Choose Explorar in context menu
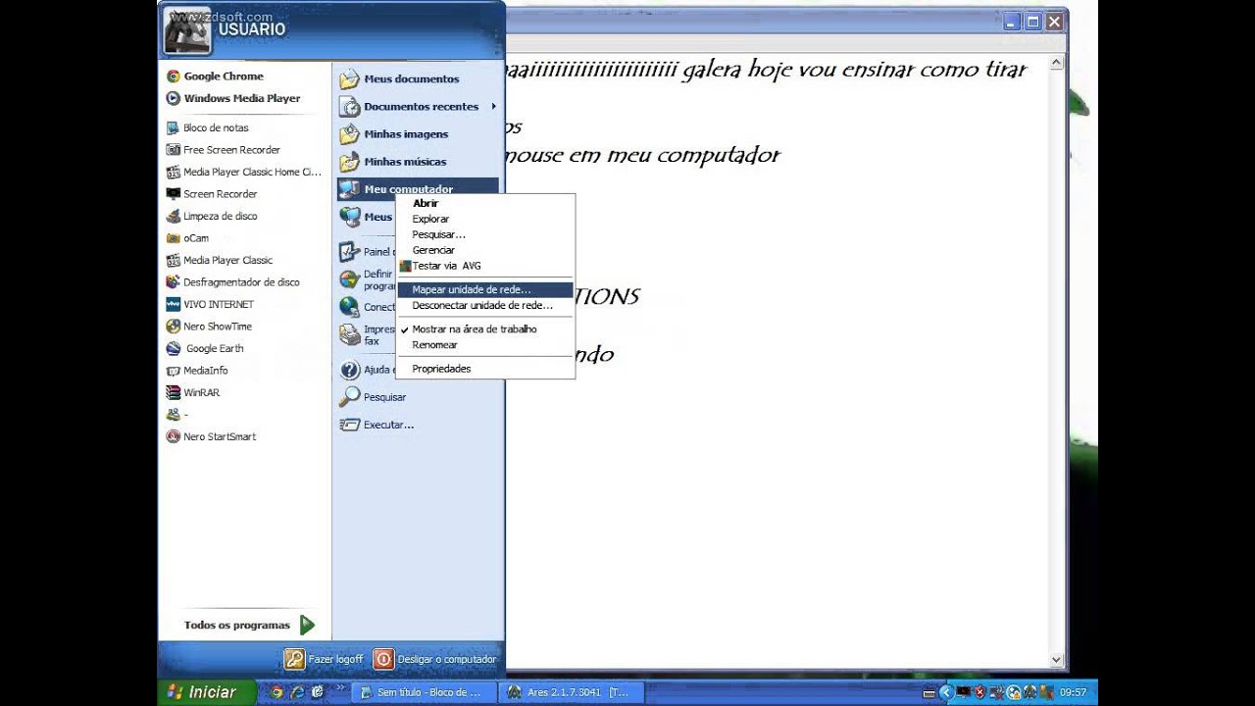This screenshot has height=706, width=1255. [485, 219]
